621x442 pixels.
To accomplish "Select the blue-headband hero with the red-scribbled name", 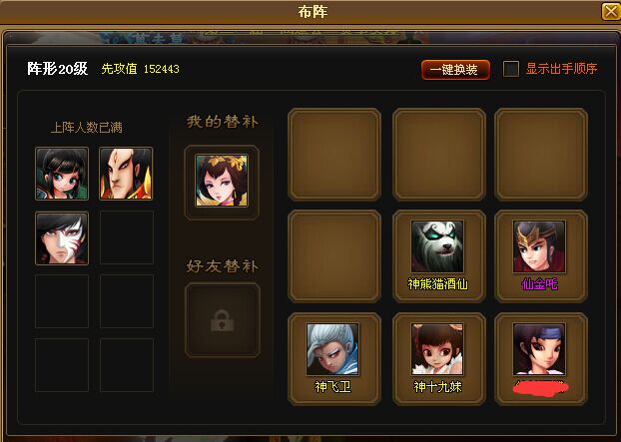I will (x=539, y=349).
